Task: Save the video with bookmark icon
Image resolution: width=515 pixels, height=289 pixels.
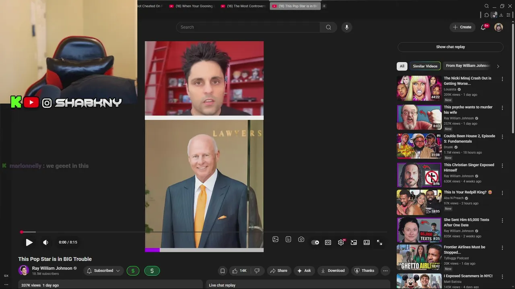Action: (222, 271)
